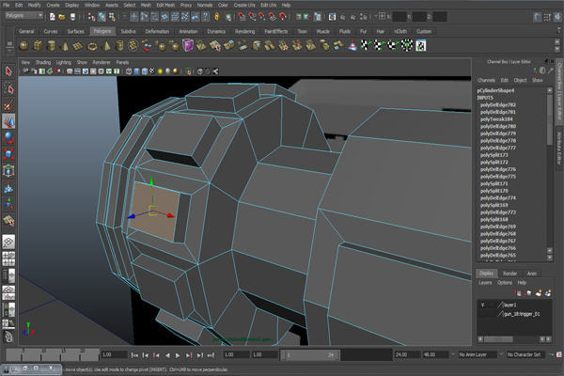Image resolution: width=564 pixels, height=376 pixels.
Task: Open the Channels menu in Channel Box
Action: coord(486,80)
